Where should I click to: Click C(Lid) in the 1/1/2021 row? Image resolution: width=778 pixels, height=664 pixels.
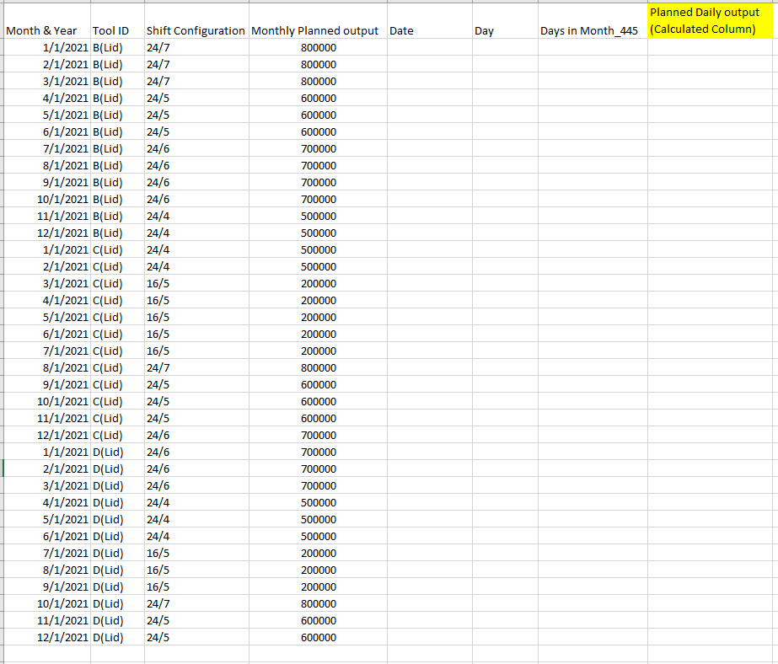click(118, 250)
